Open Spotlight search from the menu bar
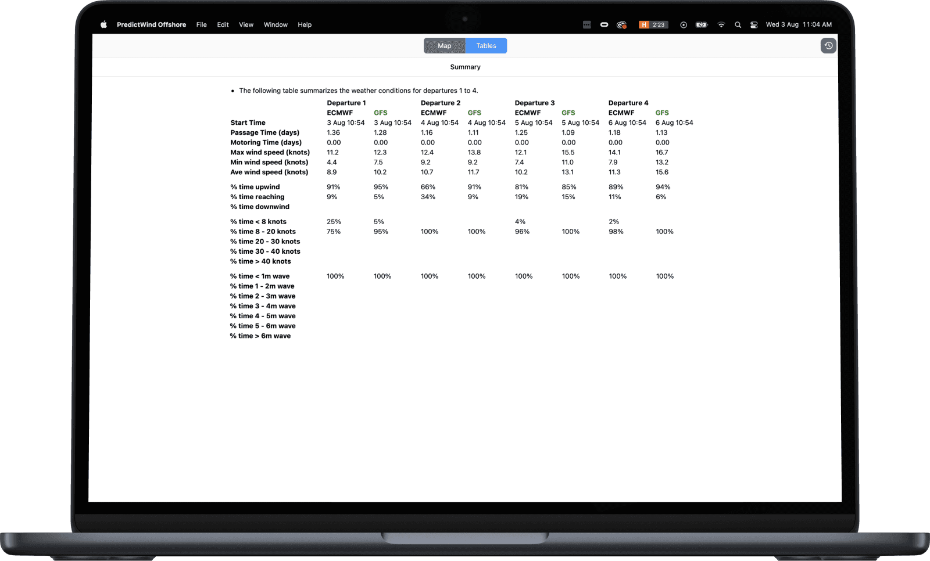This screenshot has width=930, height=561. [x=738, y=25]
